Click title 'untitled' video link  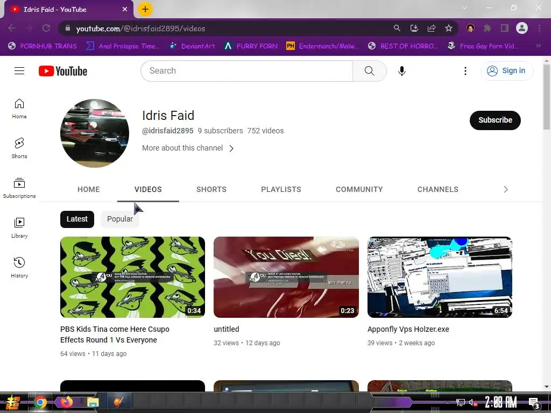point(227,330)
